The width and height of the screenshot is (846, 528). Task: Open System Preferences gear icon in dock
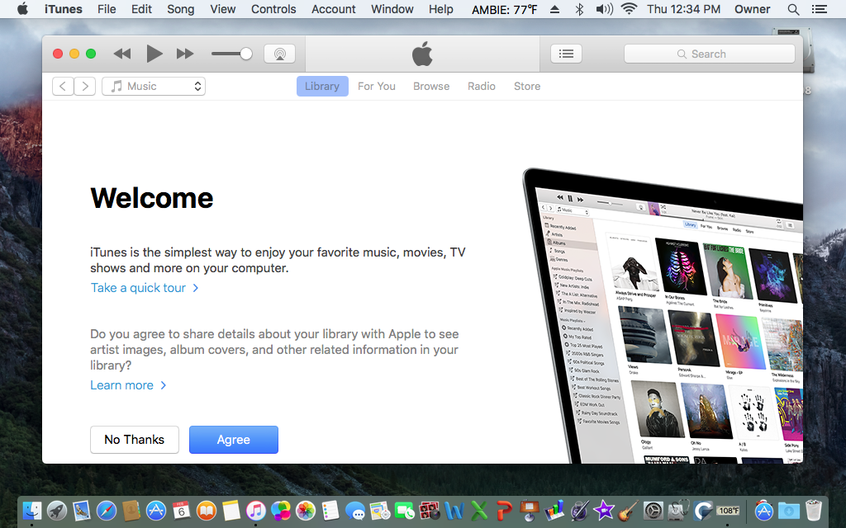pos(654,510)
